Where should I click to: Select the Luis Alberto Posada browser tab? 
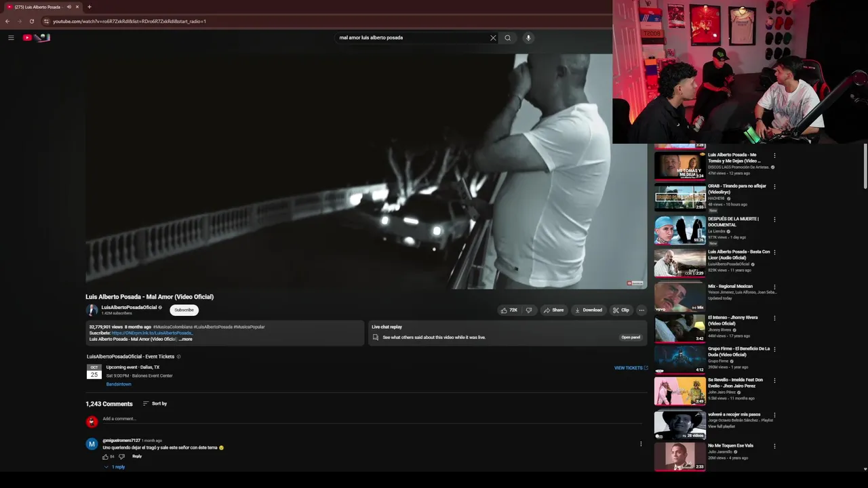(39, 7)
